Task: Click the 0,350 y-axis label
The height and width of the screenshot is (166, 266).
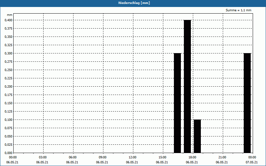Action: [9, 37]
